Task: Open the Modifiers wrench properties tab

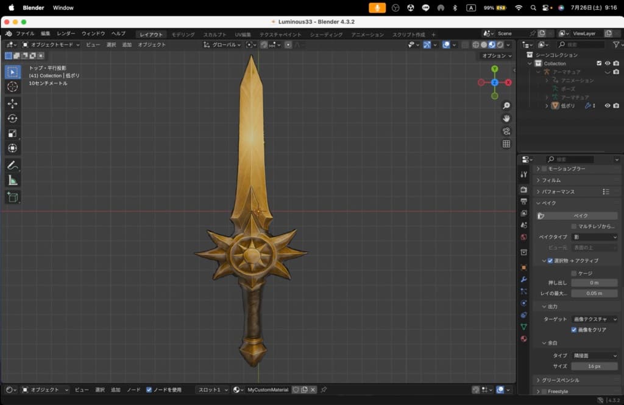Action: point(523,279)
